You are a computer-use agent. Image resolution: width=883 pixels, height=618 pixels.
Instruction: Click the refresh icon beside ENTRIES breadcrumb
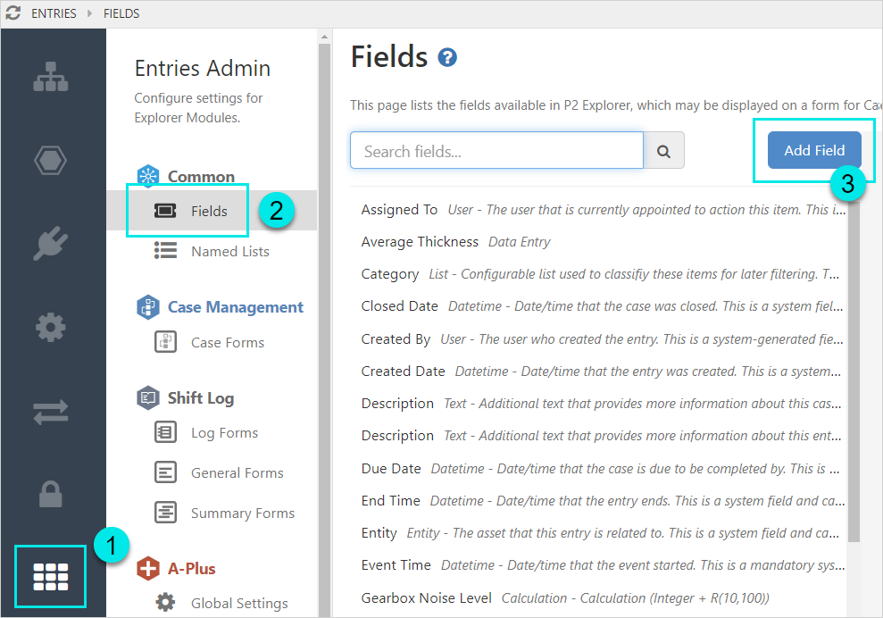point(12,13)
